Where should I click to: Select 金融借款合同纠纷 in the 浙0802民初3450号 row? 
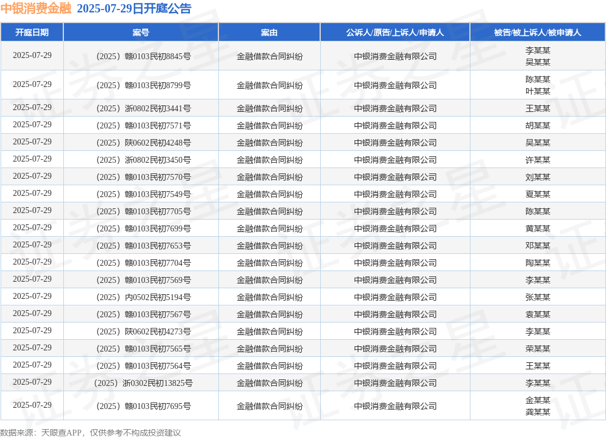[269, 160]
